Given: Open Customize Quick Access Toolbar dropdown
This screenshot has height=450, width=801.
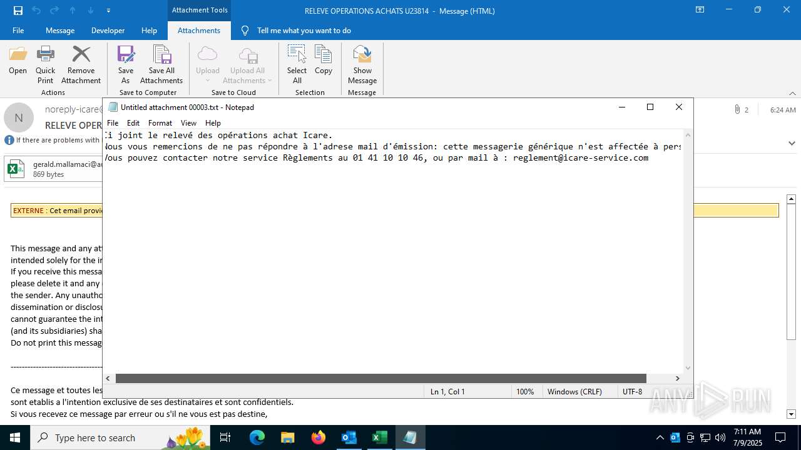Looking at the screenshot, I should click(108, 11).
